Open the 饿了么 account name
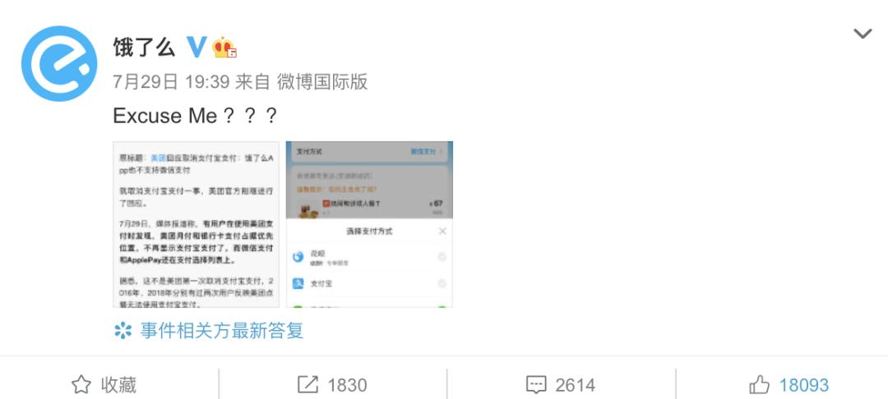This screenshot has height=399, width=888. pyautogui.click(x=144, y=48)
